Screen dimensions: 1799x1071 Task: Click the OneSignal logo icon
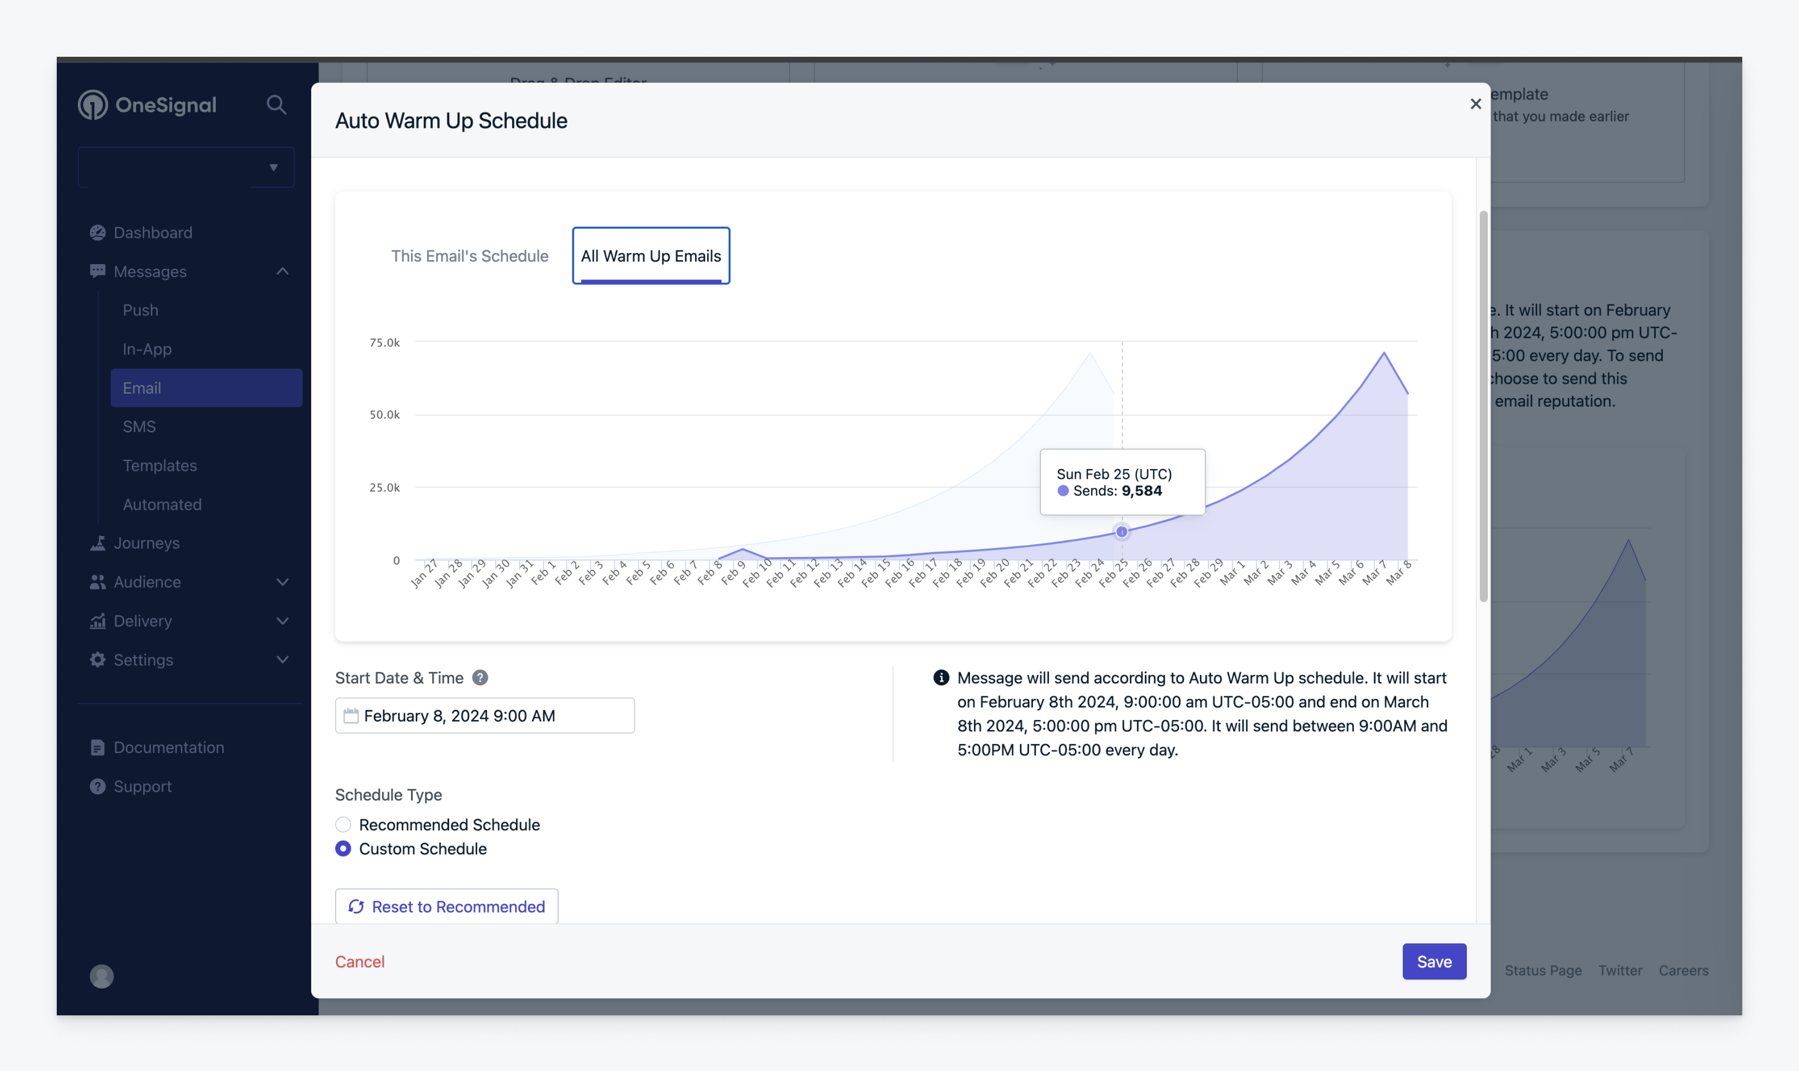coord(93,104)
